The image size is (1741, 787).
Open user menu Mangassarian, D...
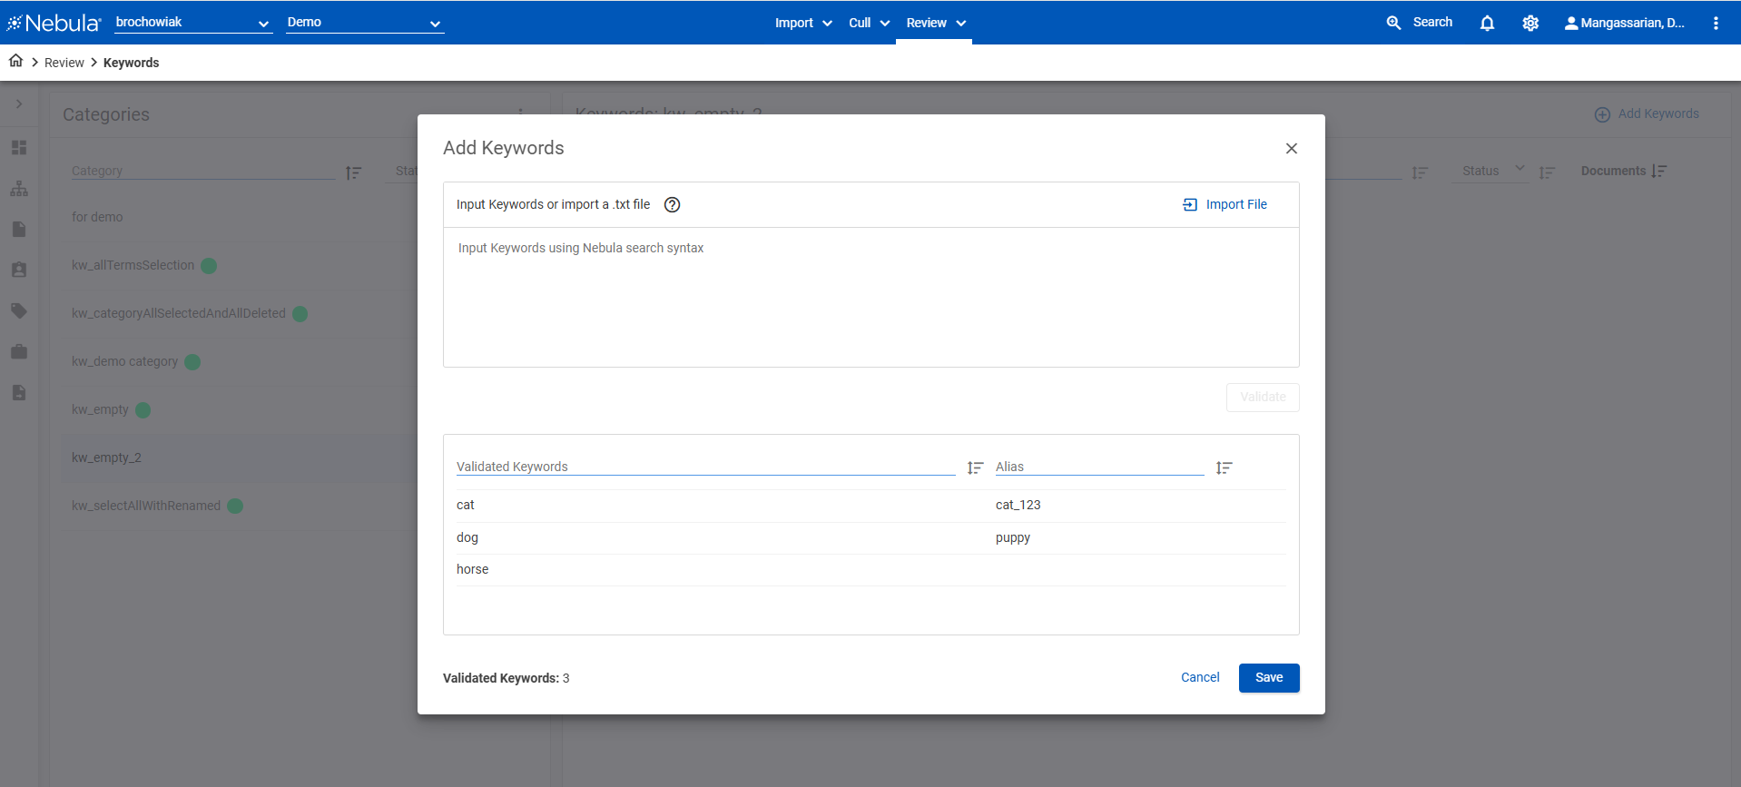[1624, 23]
